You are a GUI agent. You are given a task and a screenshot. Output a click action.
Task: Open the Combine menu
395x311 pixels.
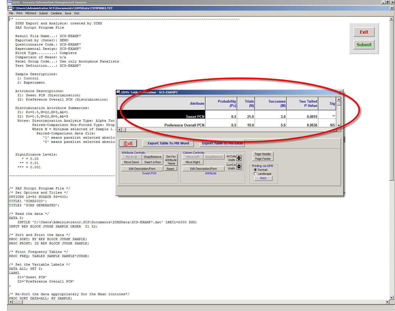[56, 13]
